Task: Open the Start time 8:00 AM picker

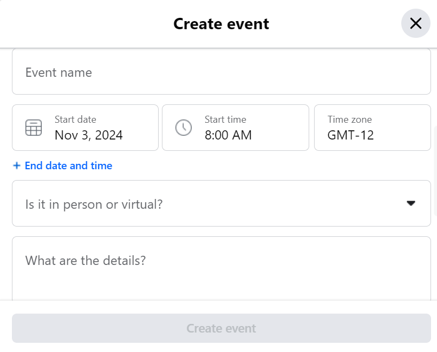Action: (x=236, y=128)
